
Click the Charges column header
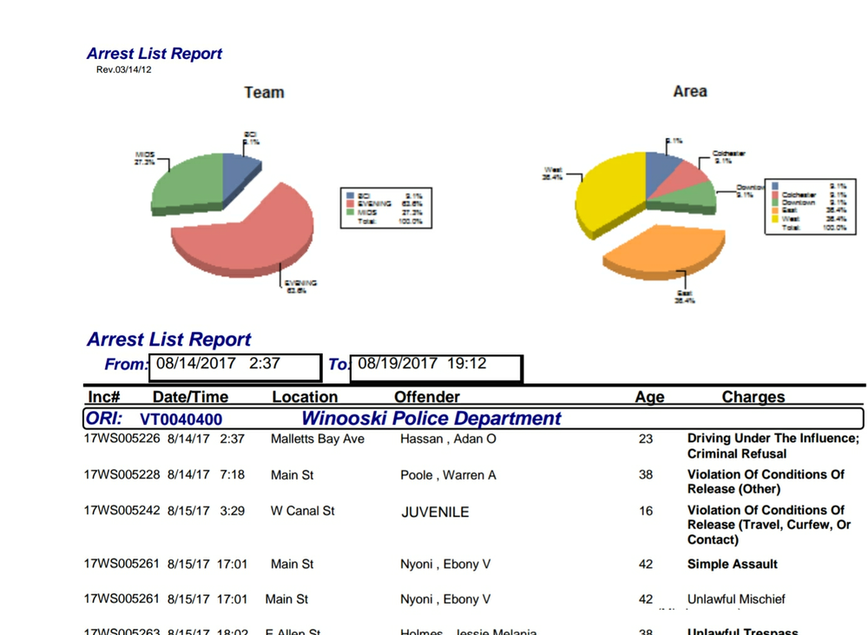[753, 397]
